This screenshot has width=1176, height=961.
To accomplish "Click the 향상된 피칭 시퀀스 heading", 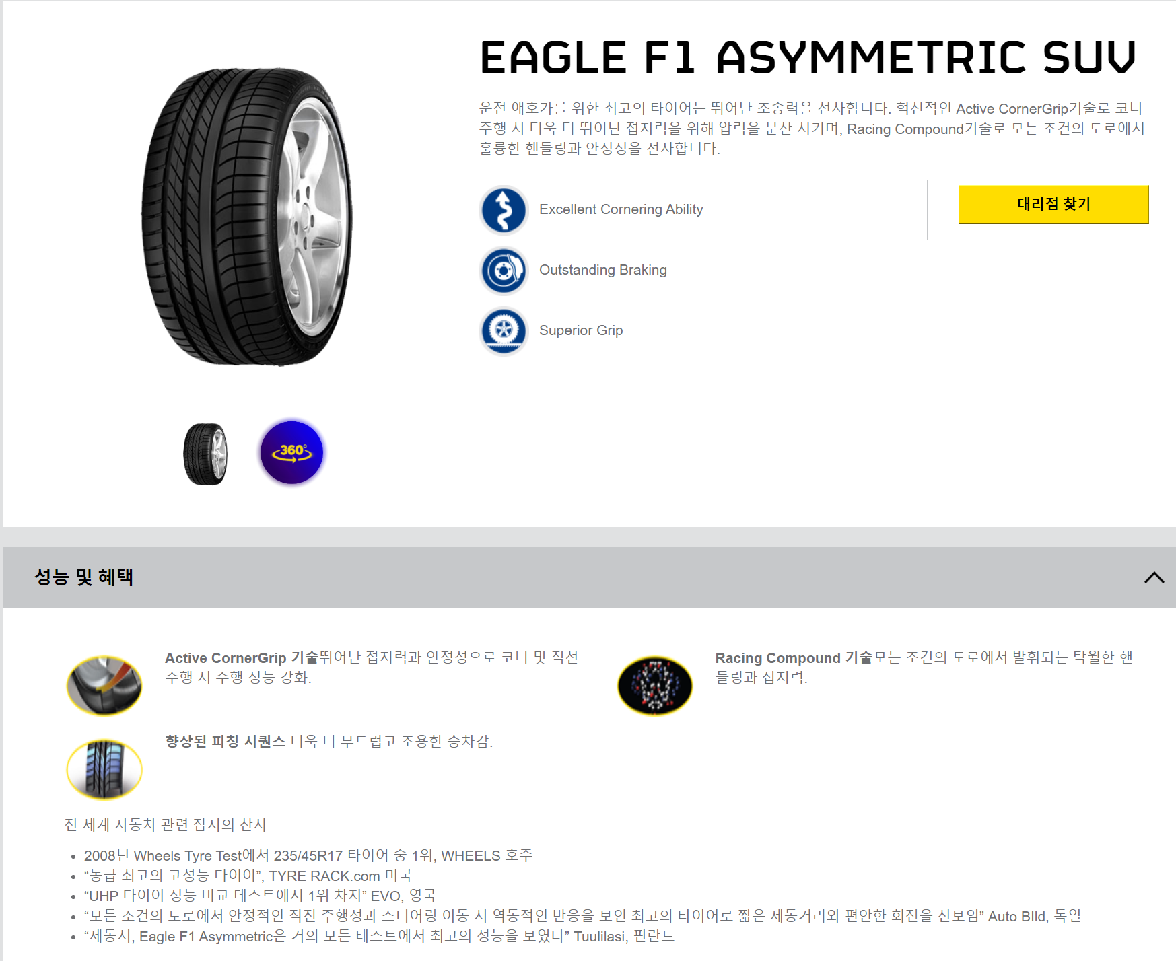I will (226, 741).
